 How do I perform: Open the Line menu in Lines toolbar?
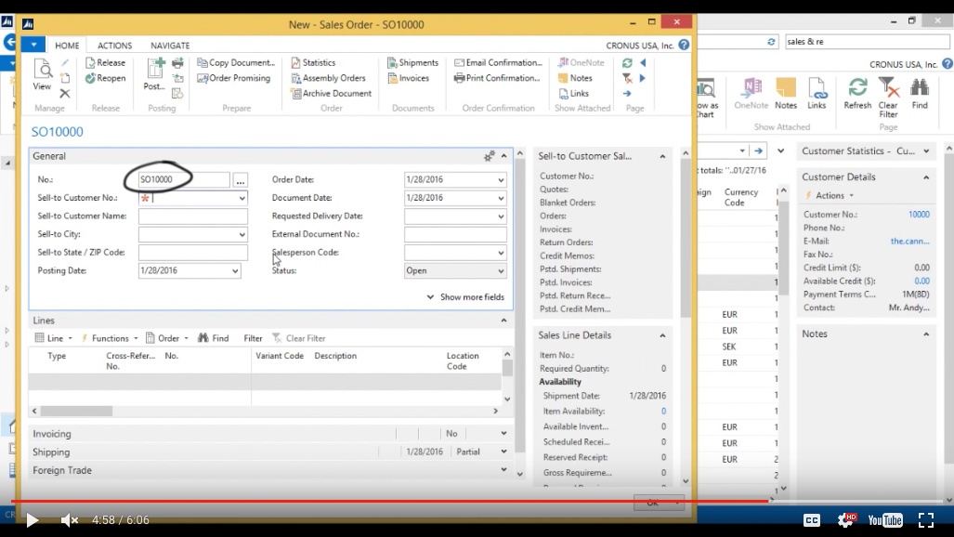coord(54,338)
